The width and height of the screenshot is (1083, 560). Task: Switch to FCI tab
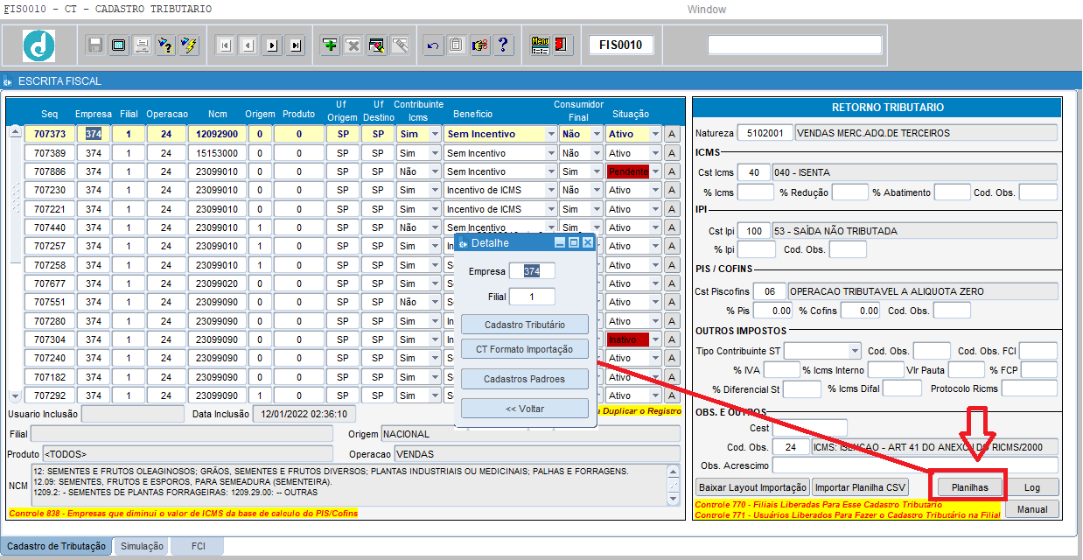click(197, 546)
